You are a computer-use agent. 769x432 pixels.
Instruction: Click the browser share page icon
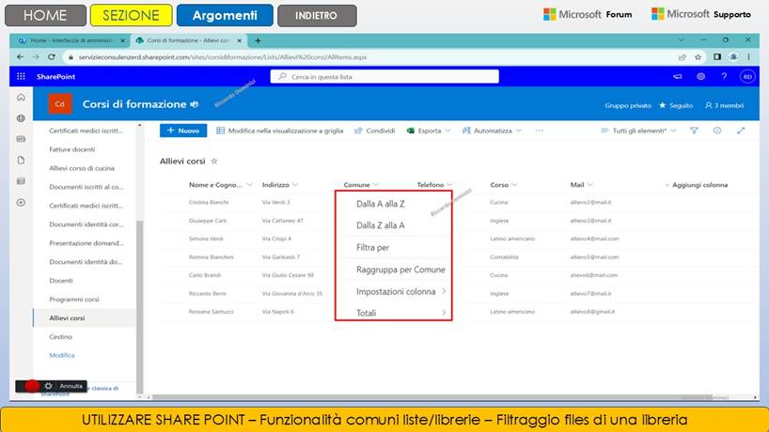tap(682, 57)
